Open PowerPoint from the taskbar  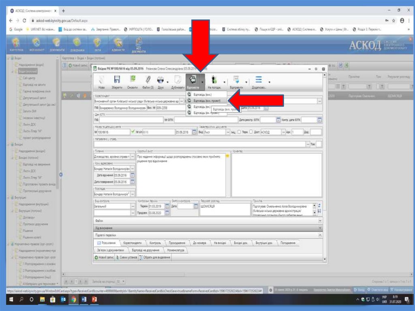tap(94, 299)
